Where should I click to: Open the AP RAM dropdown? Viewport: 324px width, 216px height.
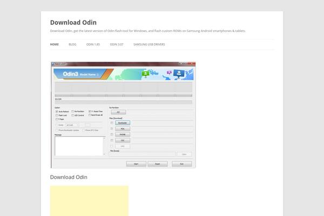coord(72,125)
